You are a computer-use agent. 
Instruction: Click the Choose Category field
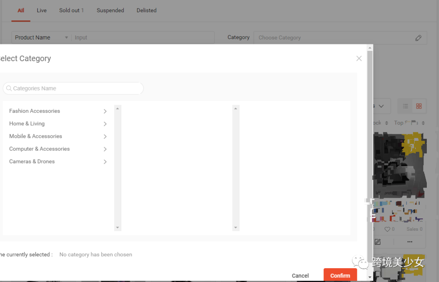(340, 37)
